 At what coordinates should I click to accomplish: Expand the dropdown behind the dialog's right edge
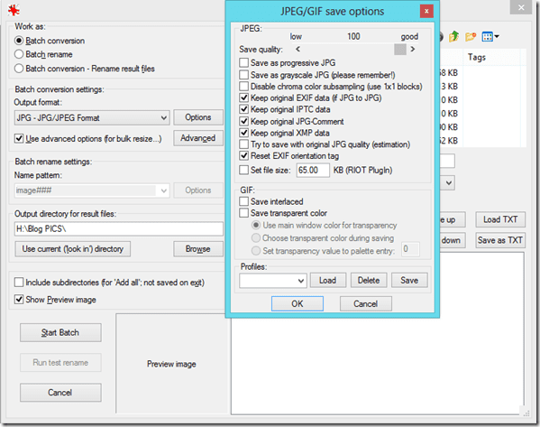coord(448,182)
